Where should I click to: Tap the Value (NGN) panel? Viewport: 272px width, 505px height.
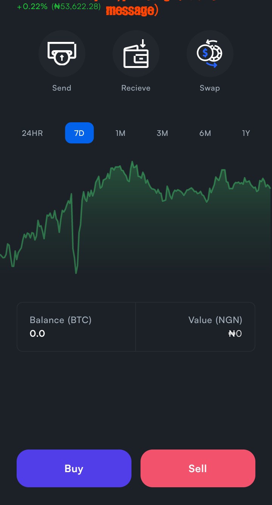[x=195, y=327]
